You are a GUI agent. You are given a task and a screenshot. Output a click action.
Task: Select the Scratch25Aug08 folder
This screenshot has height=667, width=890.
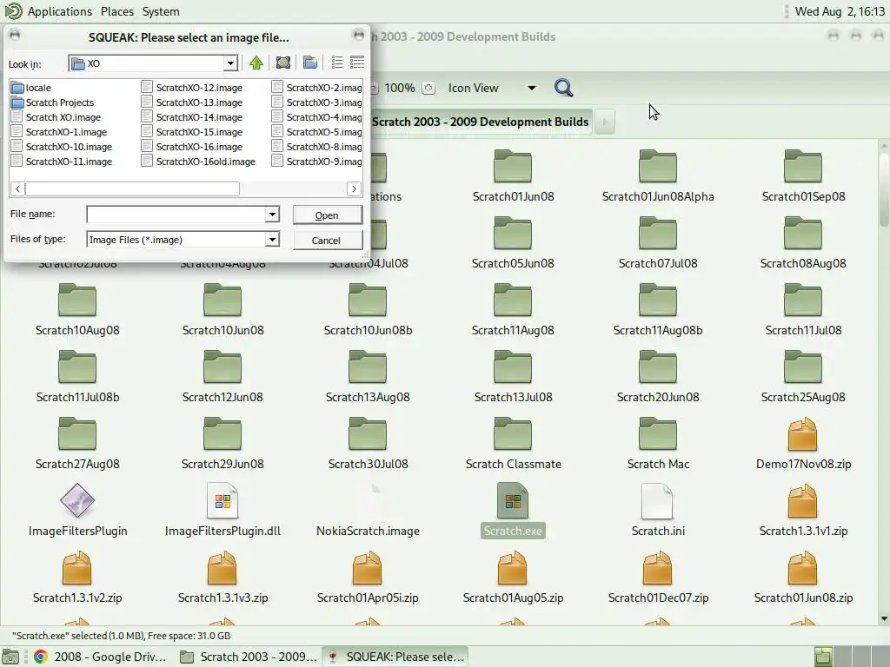point(803,377)
